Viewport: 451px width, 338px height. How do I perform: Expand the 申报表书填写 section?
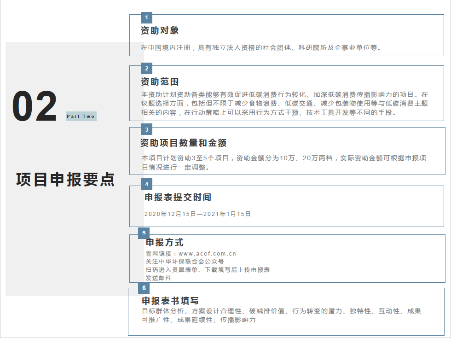pos(288,311)
